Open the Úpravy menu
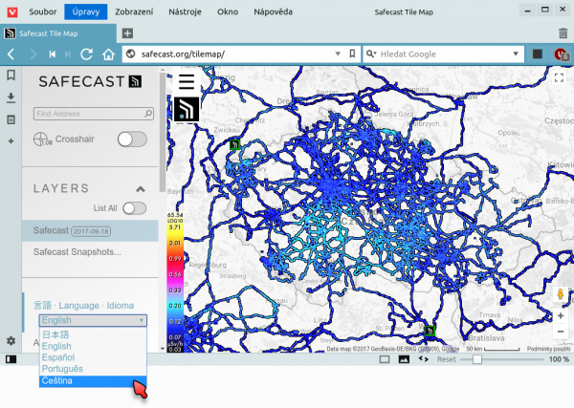 click(86, 12)
